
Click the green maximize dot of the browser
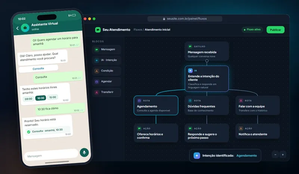[x=94, y=19]
